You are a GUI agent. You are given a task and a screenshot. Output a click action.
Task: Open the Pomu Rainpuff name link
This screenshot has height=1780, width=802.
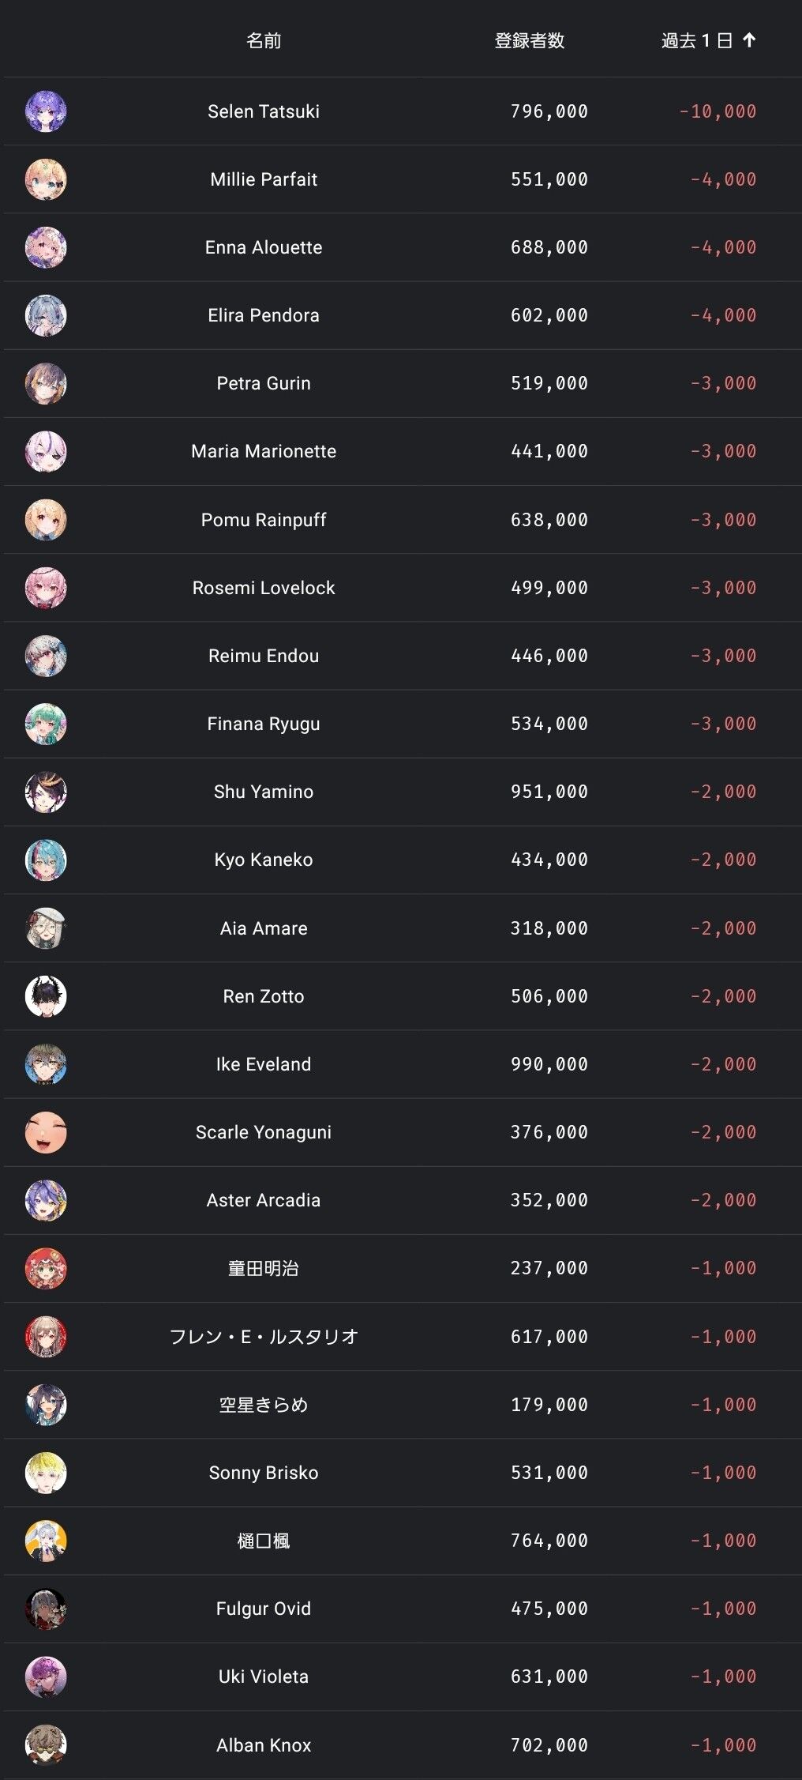pos(264,520)
